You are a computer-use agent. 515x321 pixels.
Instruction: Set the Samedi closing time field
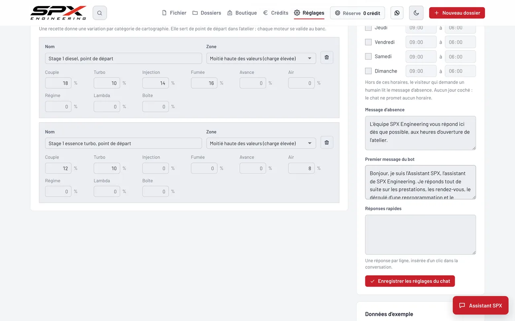tap(460, 57)
